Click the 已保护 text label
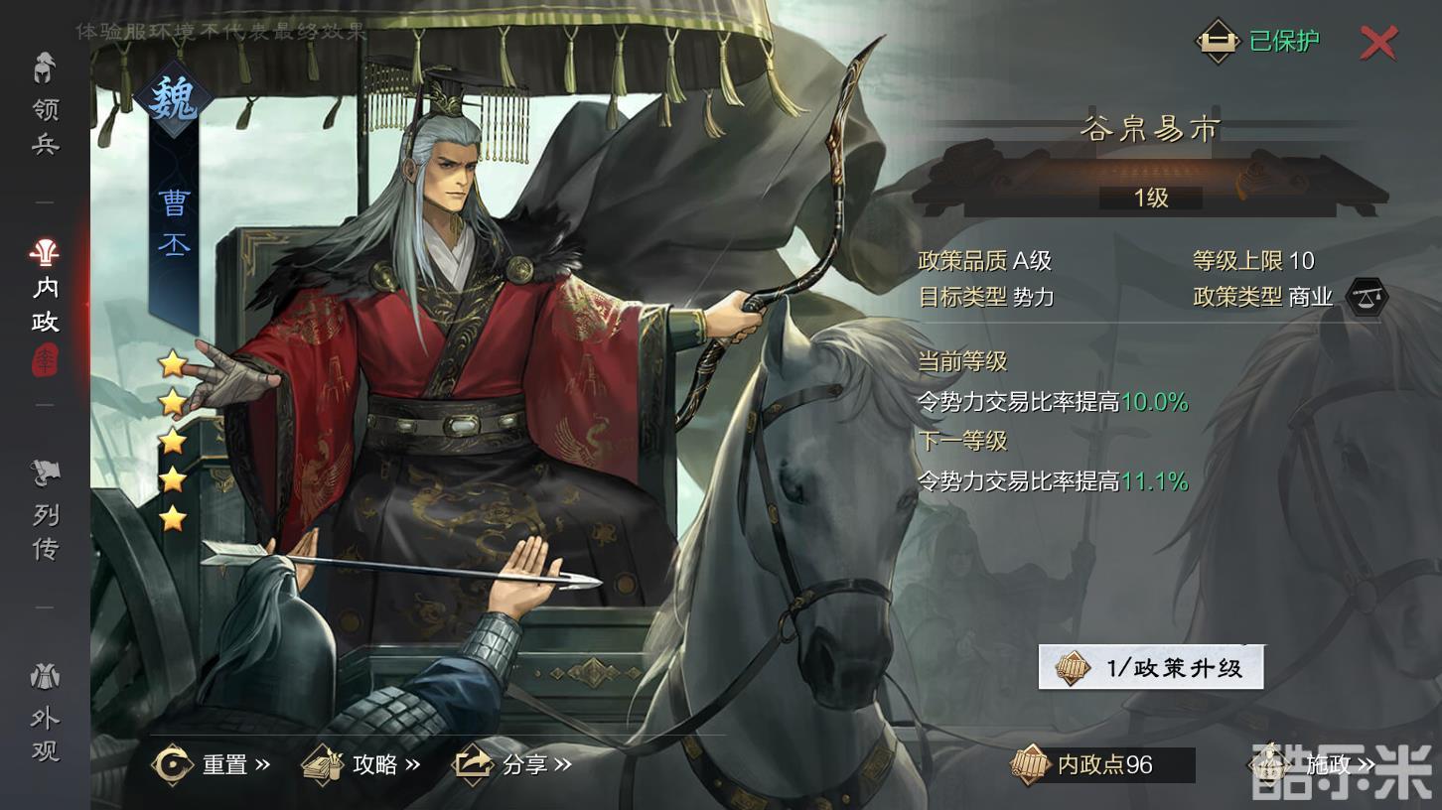The width and height of the screenshot is (1442, 810). click(1284, 41)
